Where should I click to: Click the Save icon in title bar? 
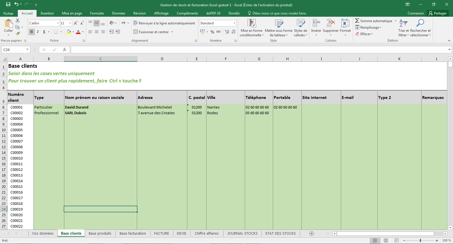tap(8, 4)
